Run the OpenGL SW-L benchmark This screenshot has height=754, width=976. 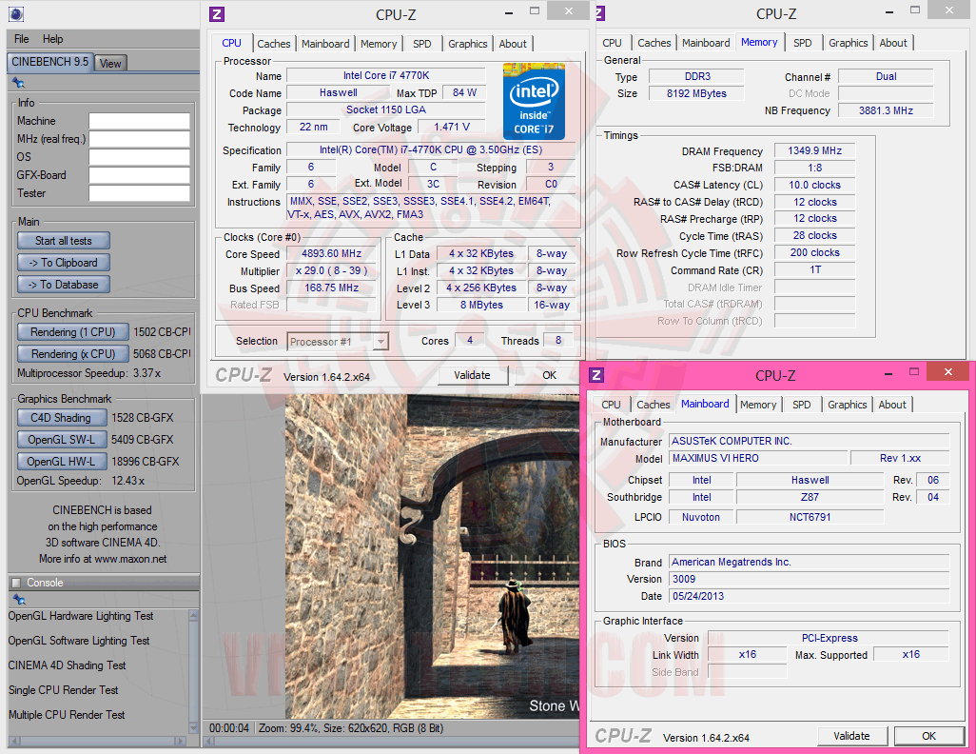61,439
